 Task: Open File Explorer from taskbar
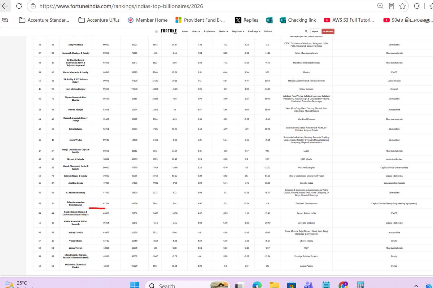(275, 285)
